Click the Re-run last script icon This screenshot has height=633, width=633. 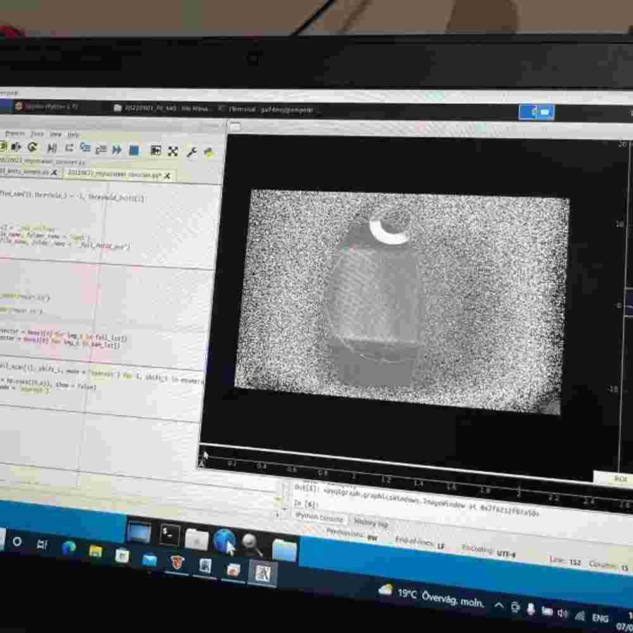32,147
